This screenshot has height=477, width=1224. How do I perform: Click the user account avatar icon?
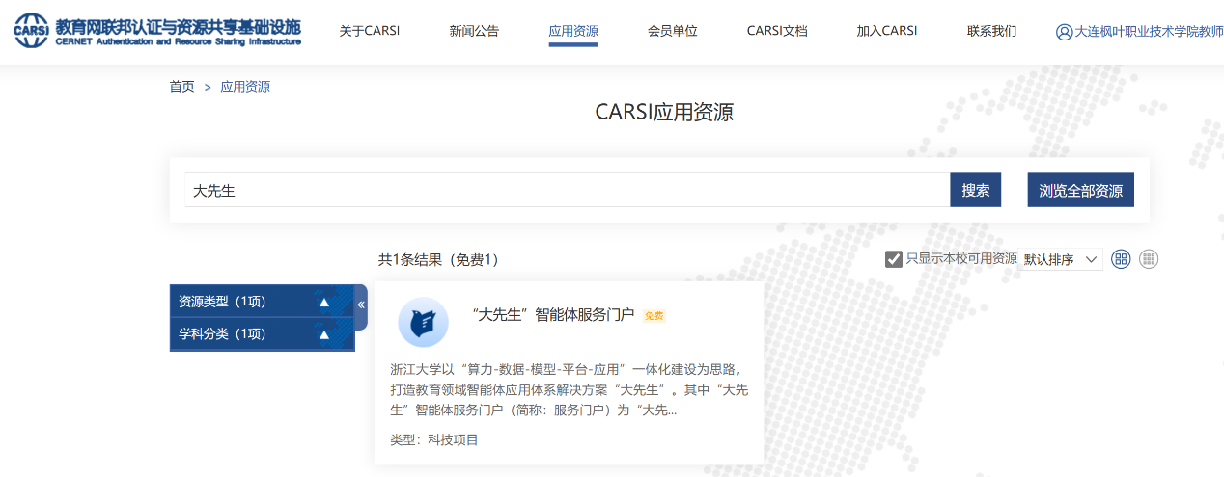(1064, 32)
